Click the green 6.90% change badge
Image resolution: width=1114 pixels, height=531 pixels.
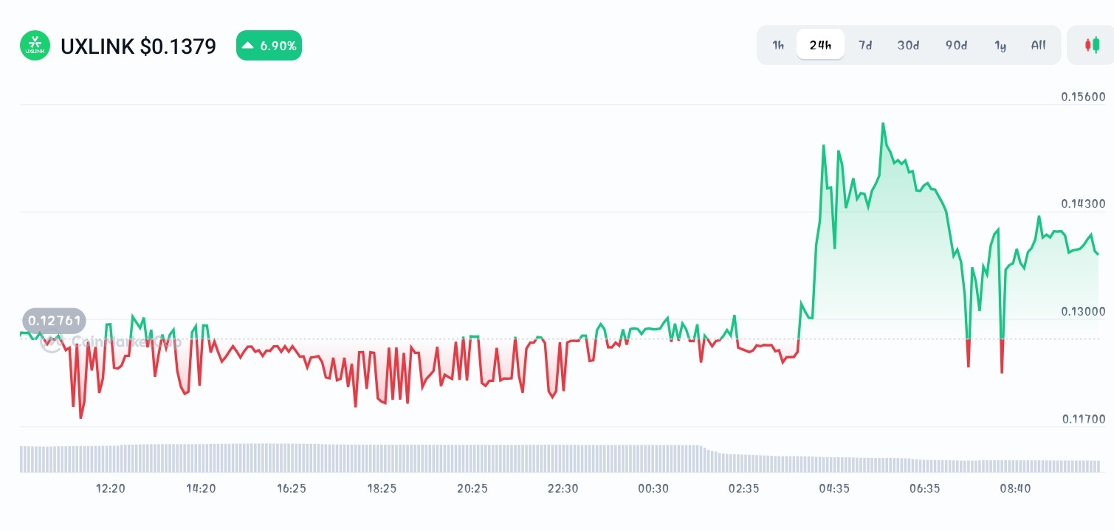[269, 45]
